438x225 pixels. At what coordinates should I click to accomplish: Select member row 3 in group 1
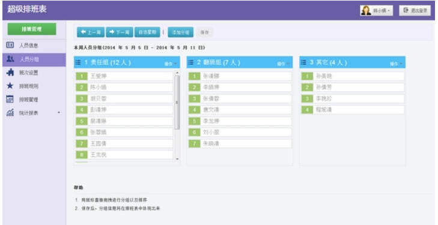pos(124,98)
